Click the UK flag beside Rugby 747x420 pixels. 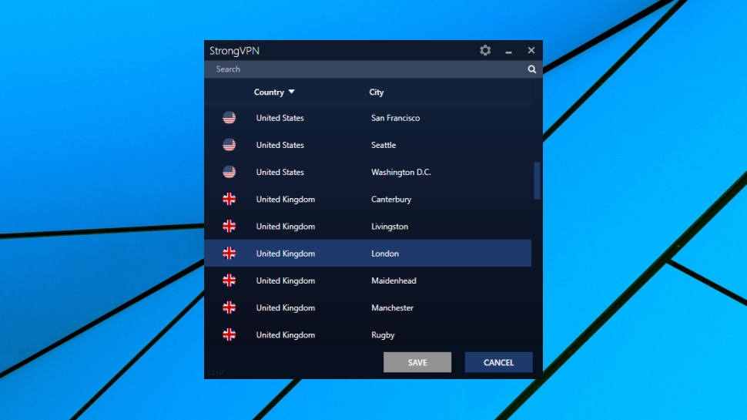click(x=229, y=335)
